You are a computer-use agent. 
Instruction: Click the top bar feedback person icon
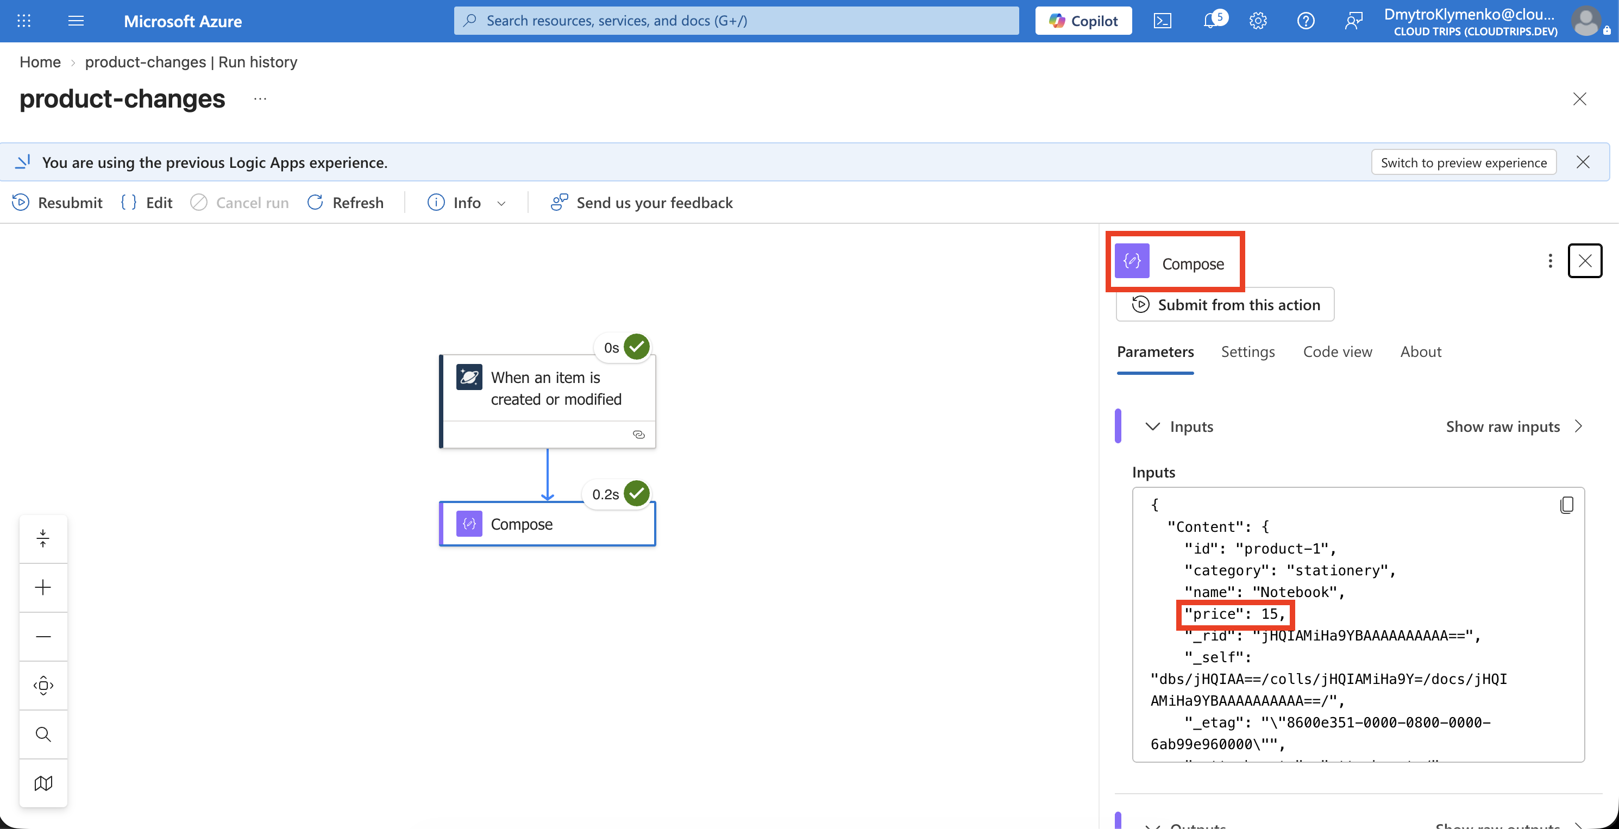[x=1353, y=21]
